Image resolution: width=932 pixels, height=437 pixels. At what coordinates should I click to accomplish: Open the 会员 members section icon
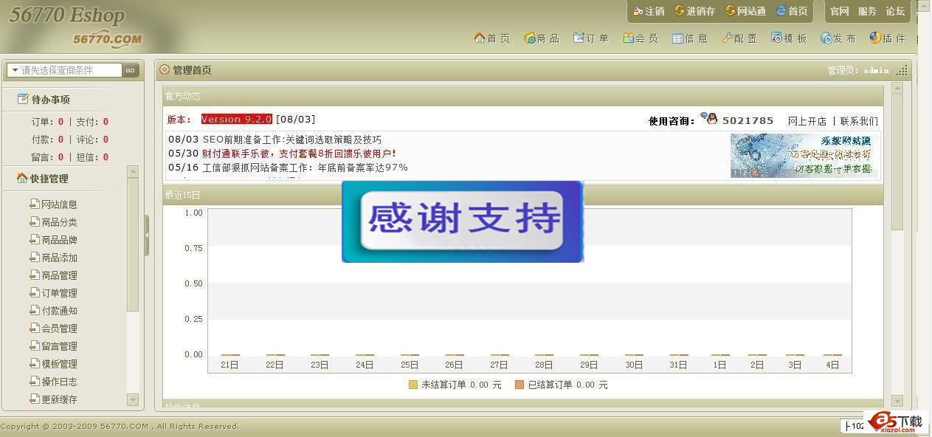click(628, 38)
